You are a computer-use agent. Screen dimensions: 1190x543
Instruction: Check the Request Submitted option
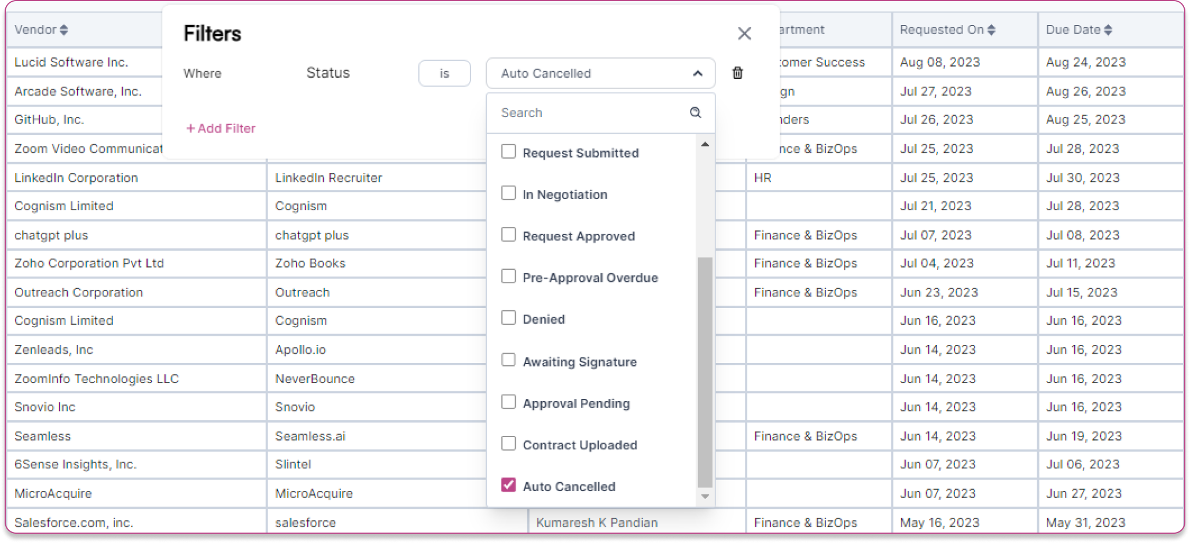[508, 152]
